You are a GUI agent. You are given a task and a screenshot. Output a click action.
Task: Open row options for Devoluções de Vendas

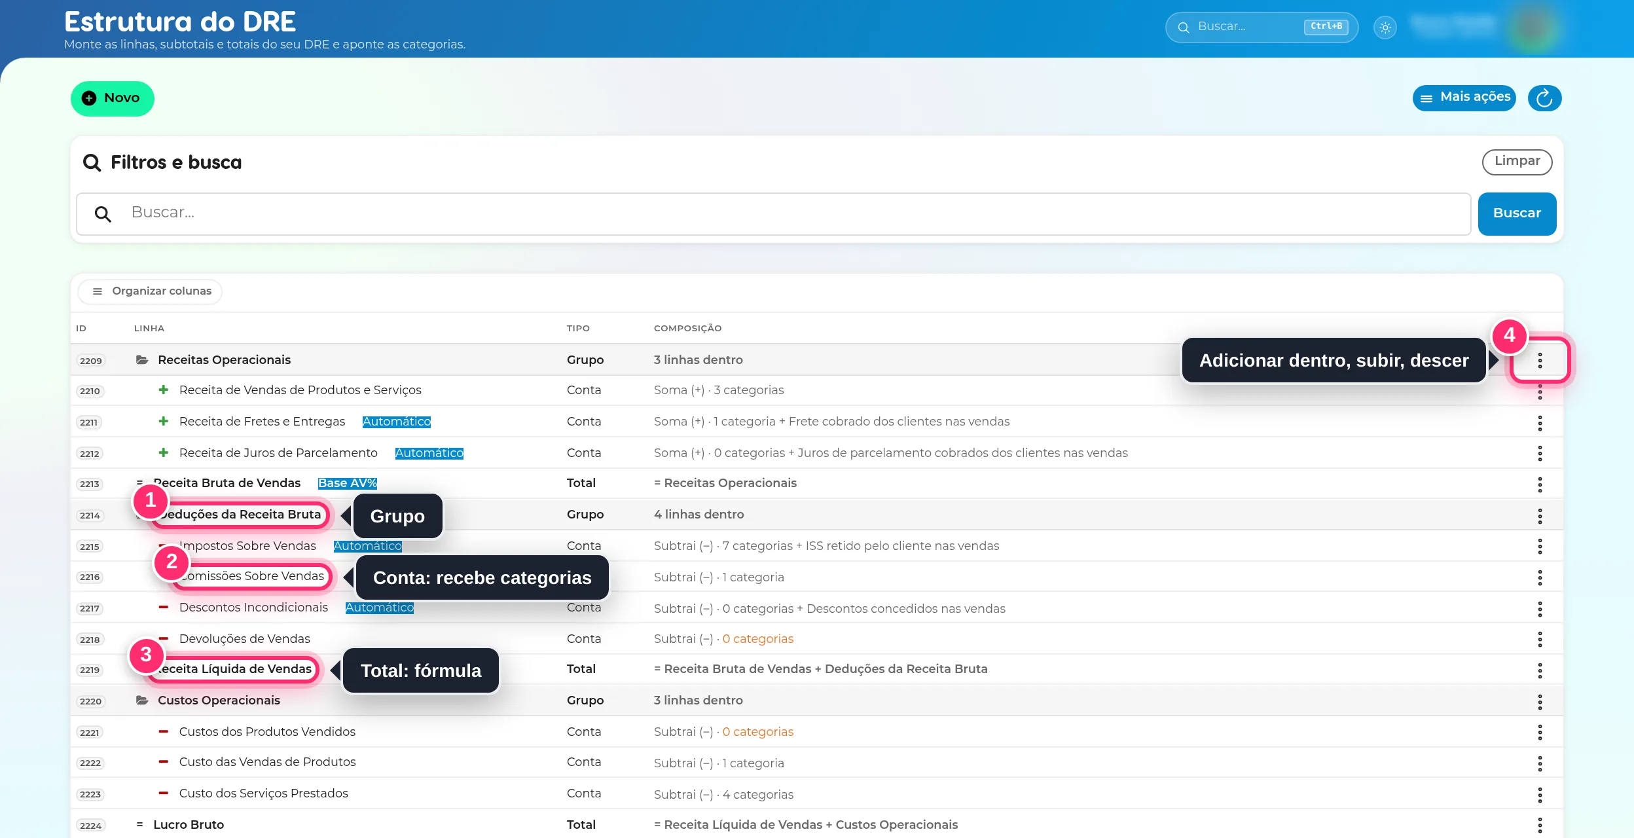(1540, 639)
